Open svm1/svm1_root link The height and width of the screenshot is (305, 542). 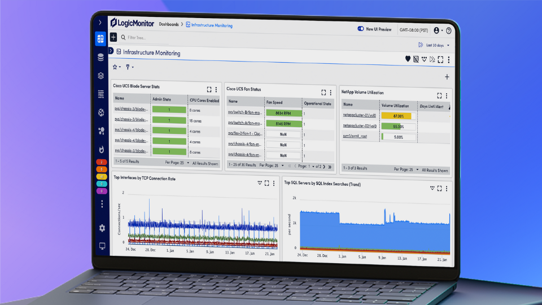(x=355, y=136)
